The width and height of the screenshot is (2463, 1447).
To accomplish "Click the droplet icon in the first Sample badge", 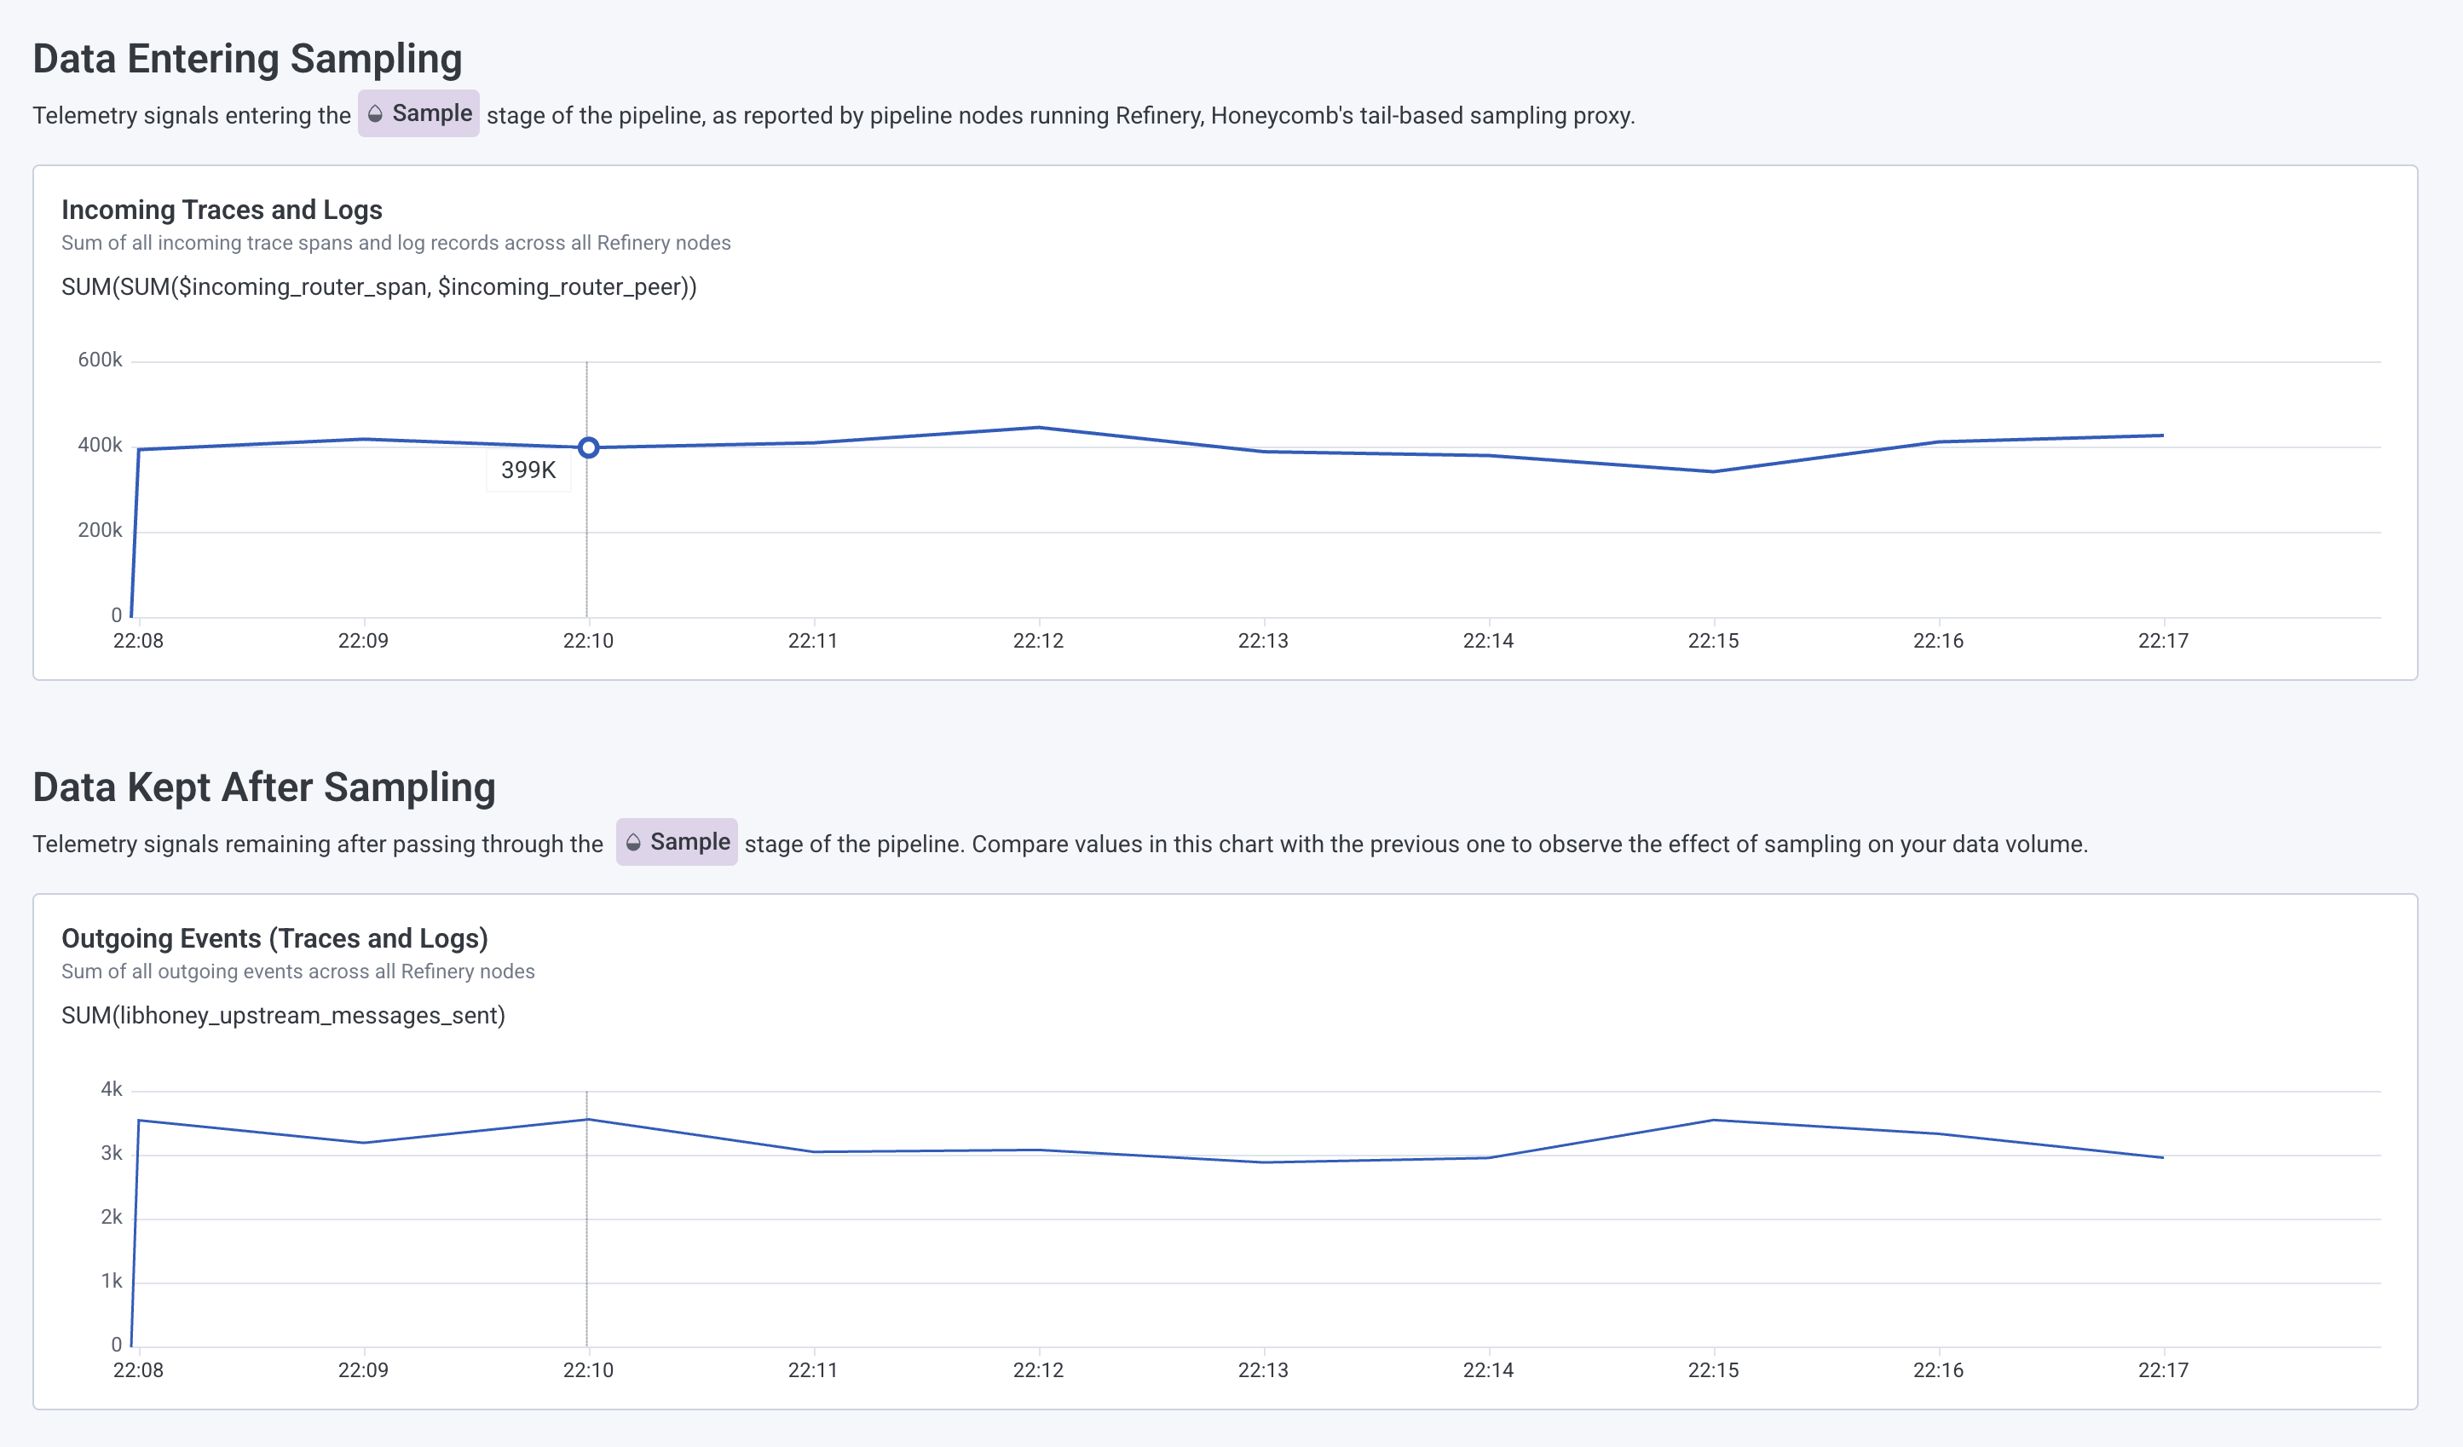I will tap(377, 113).
